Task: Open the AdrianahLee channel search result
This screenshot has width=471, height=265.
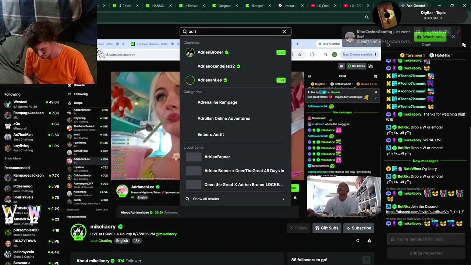Action: (235, 80)
